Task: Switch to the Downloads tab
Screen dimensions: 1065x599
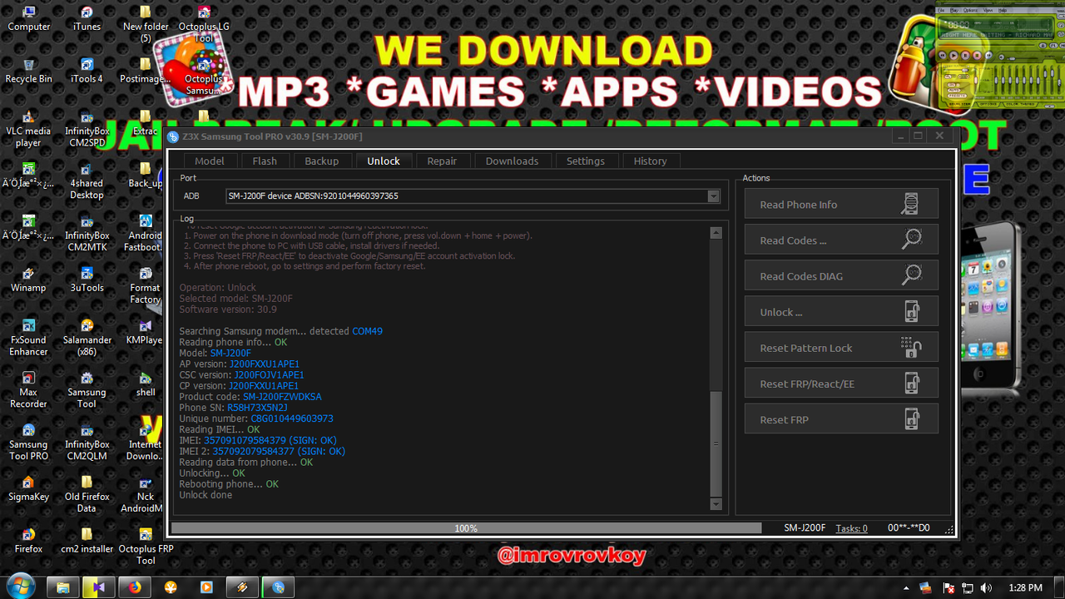Action: (512, 161)
